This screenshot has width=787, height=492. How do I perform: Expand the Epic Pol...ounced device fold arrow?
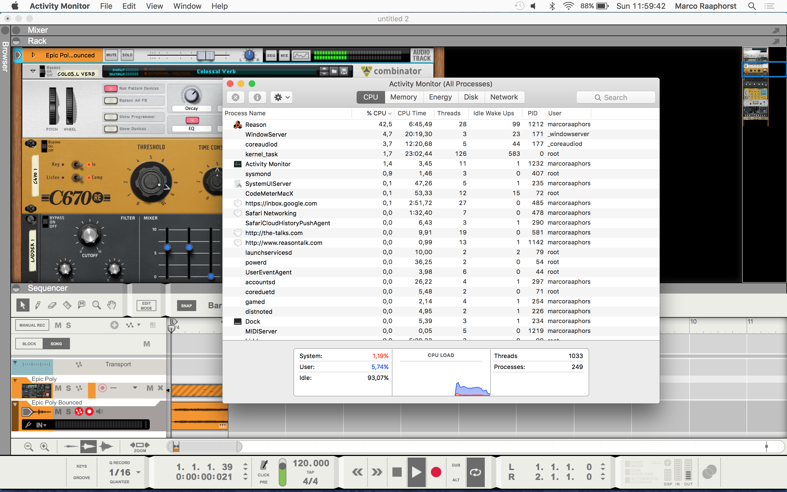pos(33,55)
